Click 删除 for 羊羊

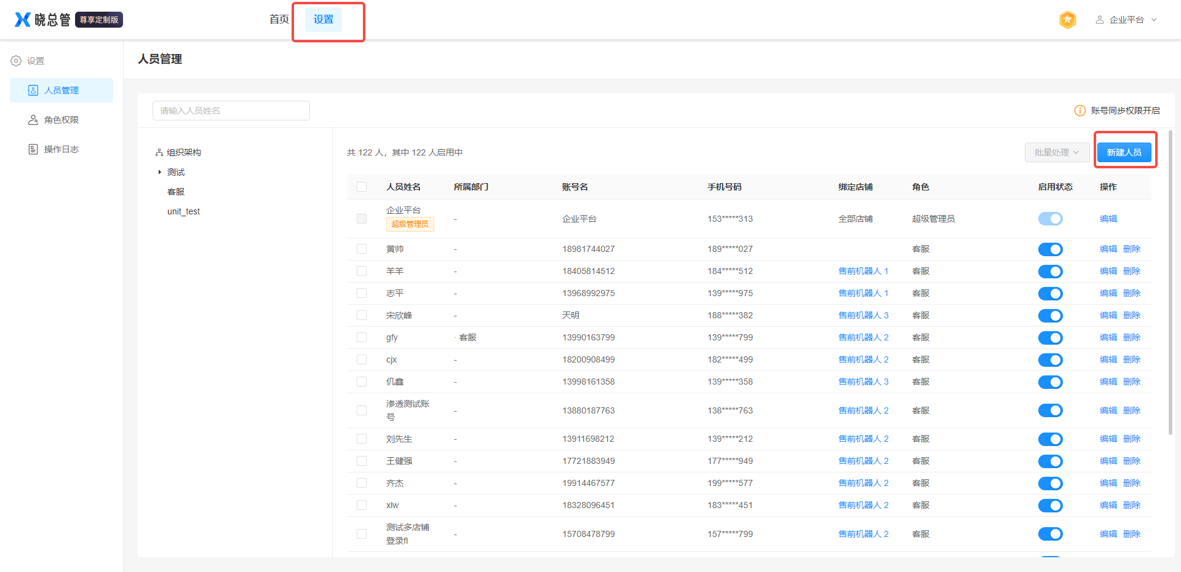click(1132, 271)
